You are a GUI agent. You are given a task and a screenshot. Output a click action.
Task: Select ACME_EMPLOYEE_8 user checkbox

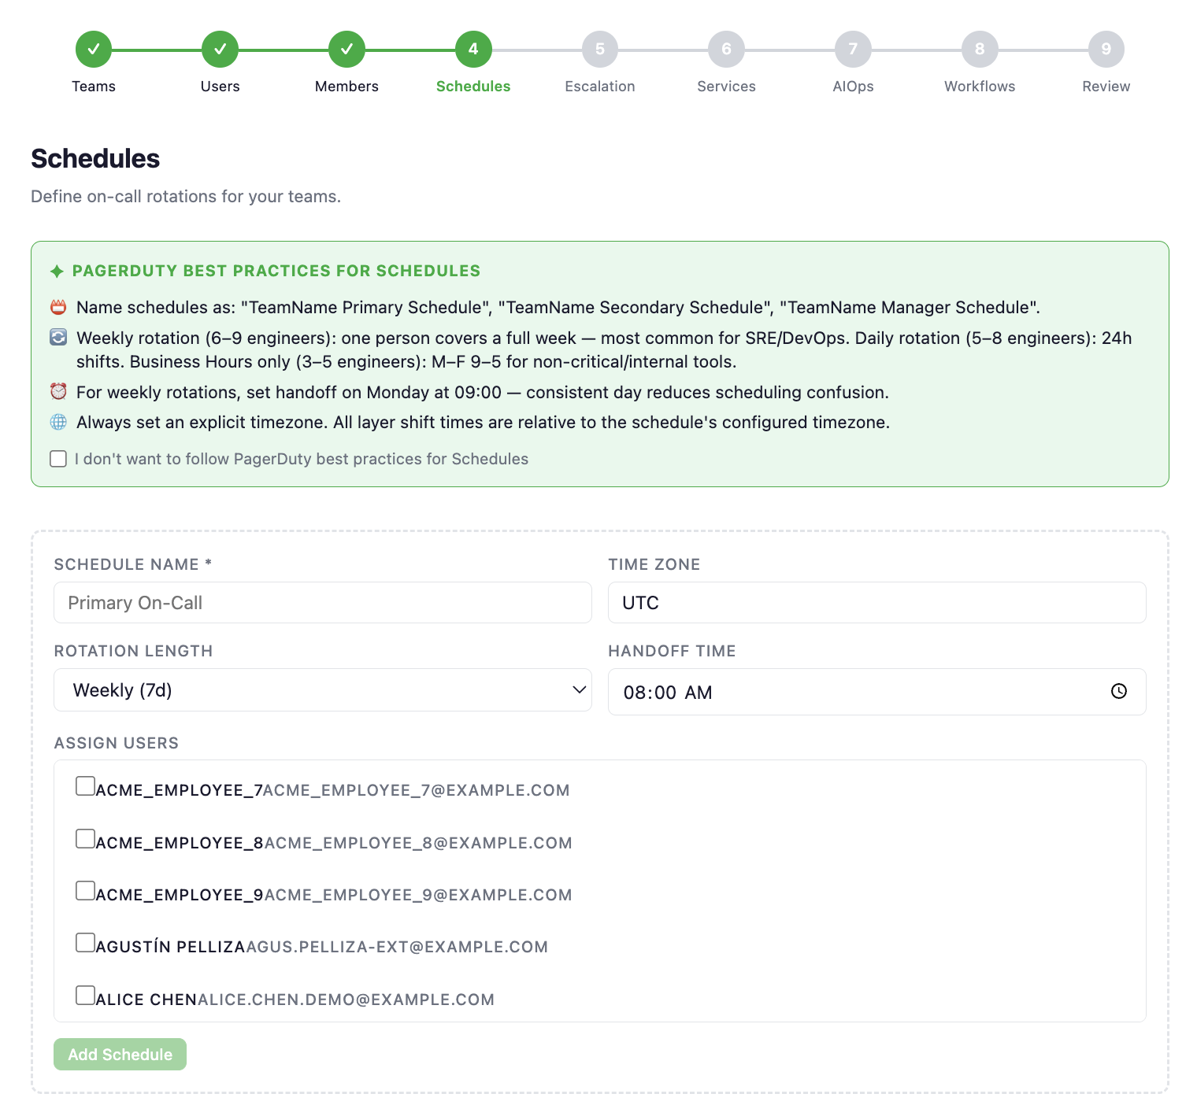(85, 838)
